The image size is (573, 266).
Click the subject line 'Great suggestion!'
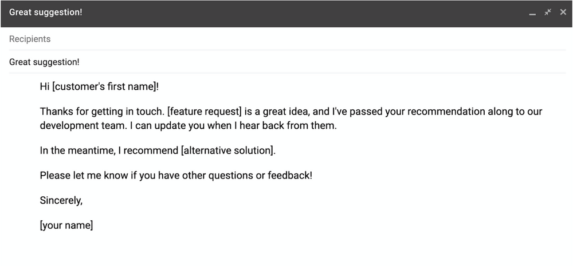pos(287,62)
